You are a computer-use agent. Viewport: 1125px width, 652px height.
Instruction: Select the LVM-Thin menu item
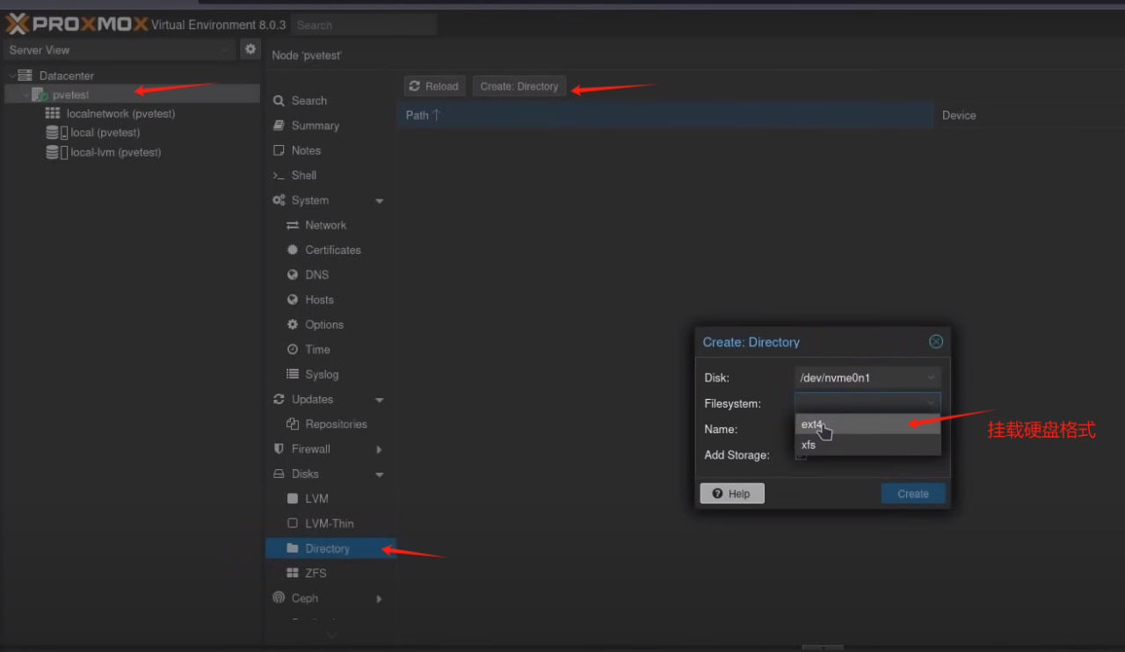(329, 523)
